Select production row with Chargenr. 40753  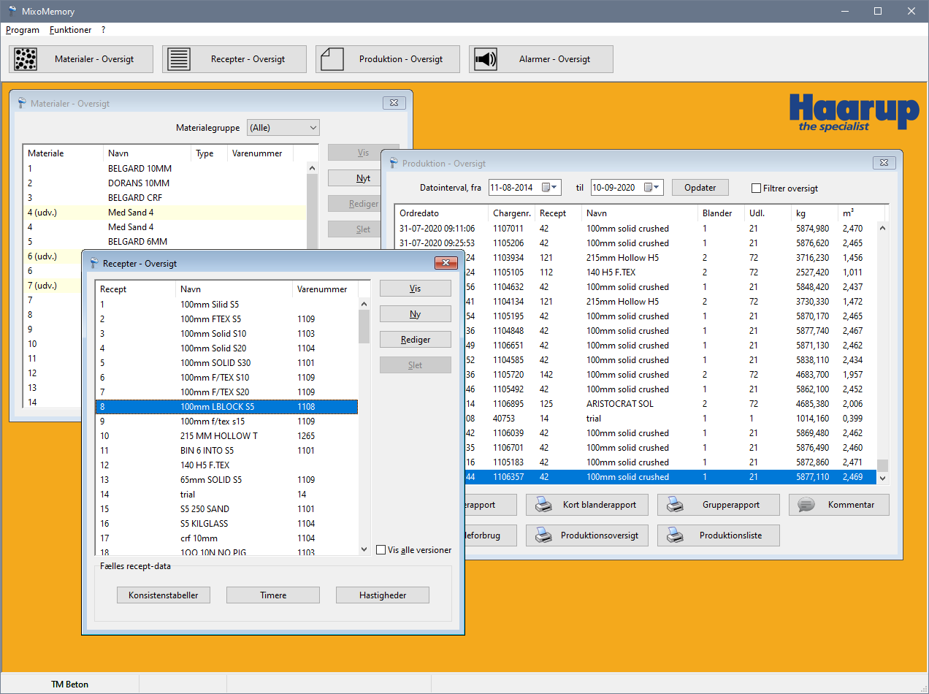(x=670, y=419)
